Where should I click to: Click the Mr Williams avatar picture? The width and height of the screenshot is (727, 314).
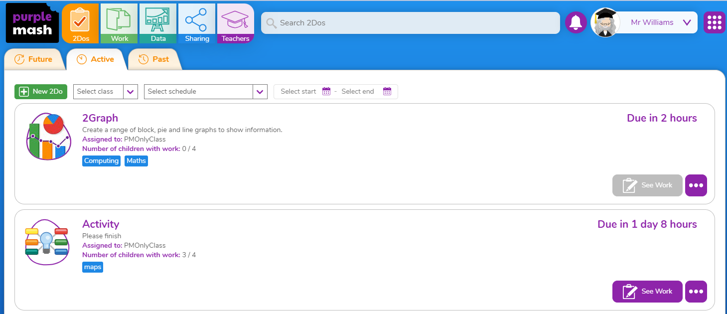(605, 22)
